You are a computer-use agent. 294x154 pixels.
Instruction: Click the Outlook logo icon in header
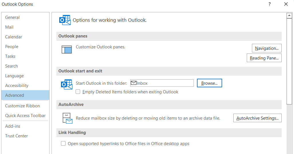[x=65, y=20]
